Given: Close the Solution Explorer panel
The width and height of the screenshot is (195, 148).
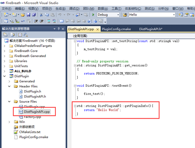Looking at the screenshot, I should (63, 29).
